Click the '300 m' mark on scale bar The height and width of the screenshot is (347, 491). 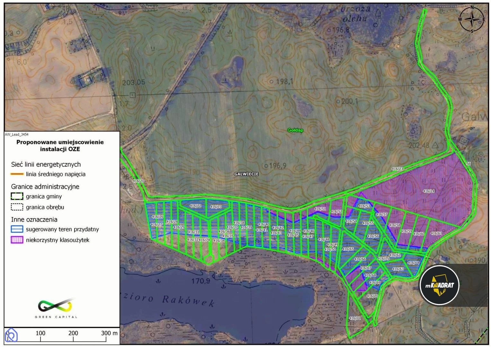click(109, 333)
